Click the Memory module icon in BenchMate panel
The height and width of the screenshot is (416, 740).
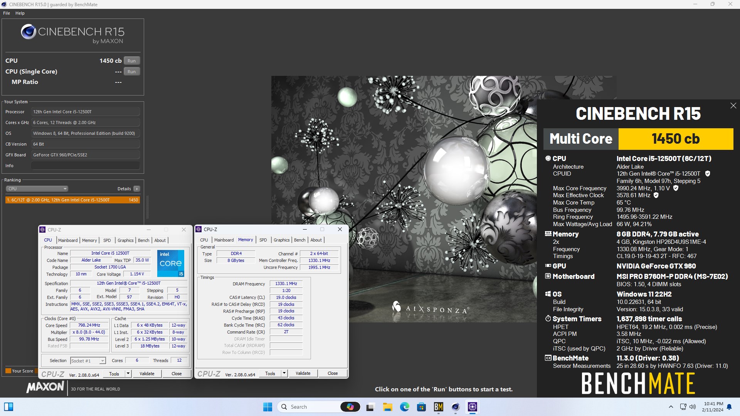(548, 234)
